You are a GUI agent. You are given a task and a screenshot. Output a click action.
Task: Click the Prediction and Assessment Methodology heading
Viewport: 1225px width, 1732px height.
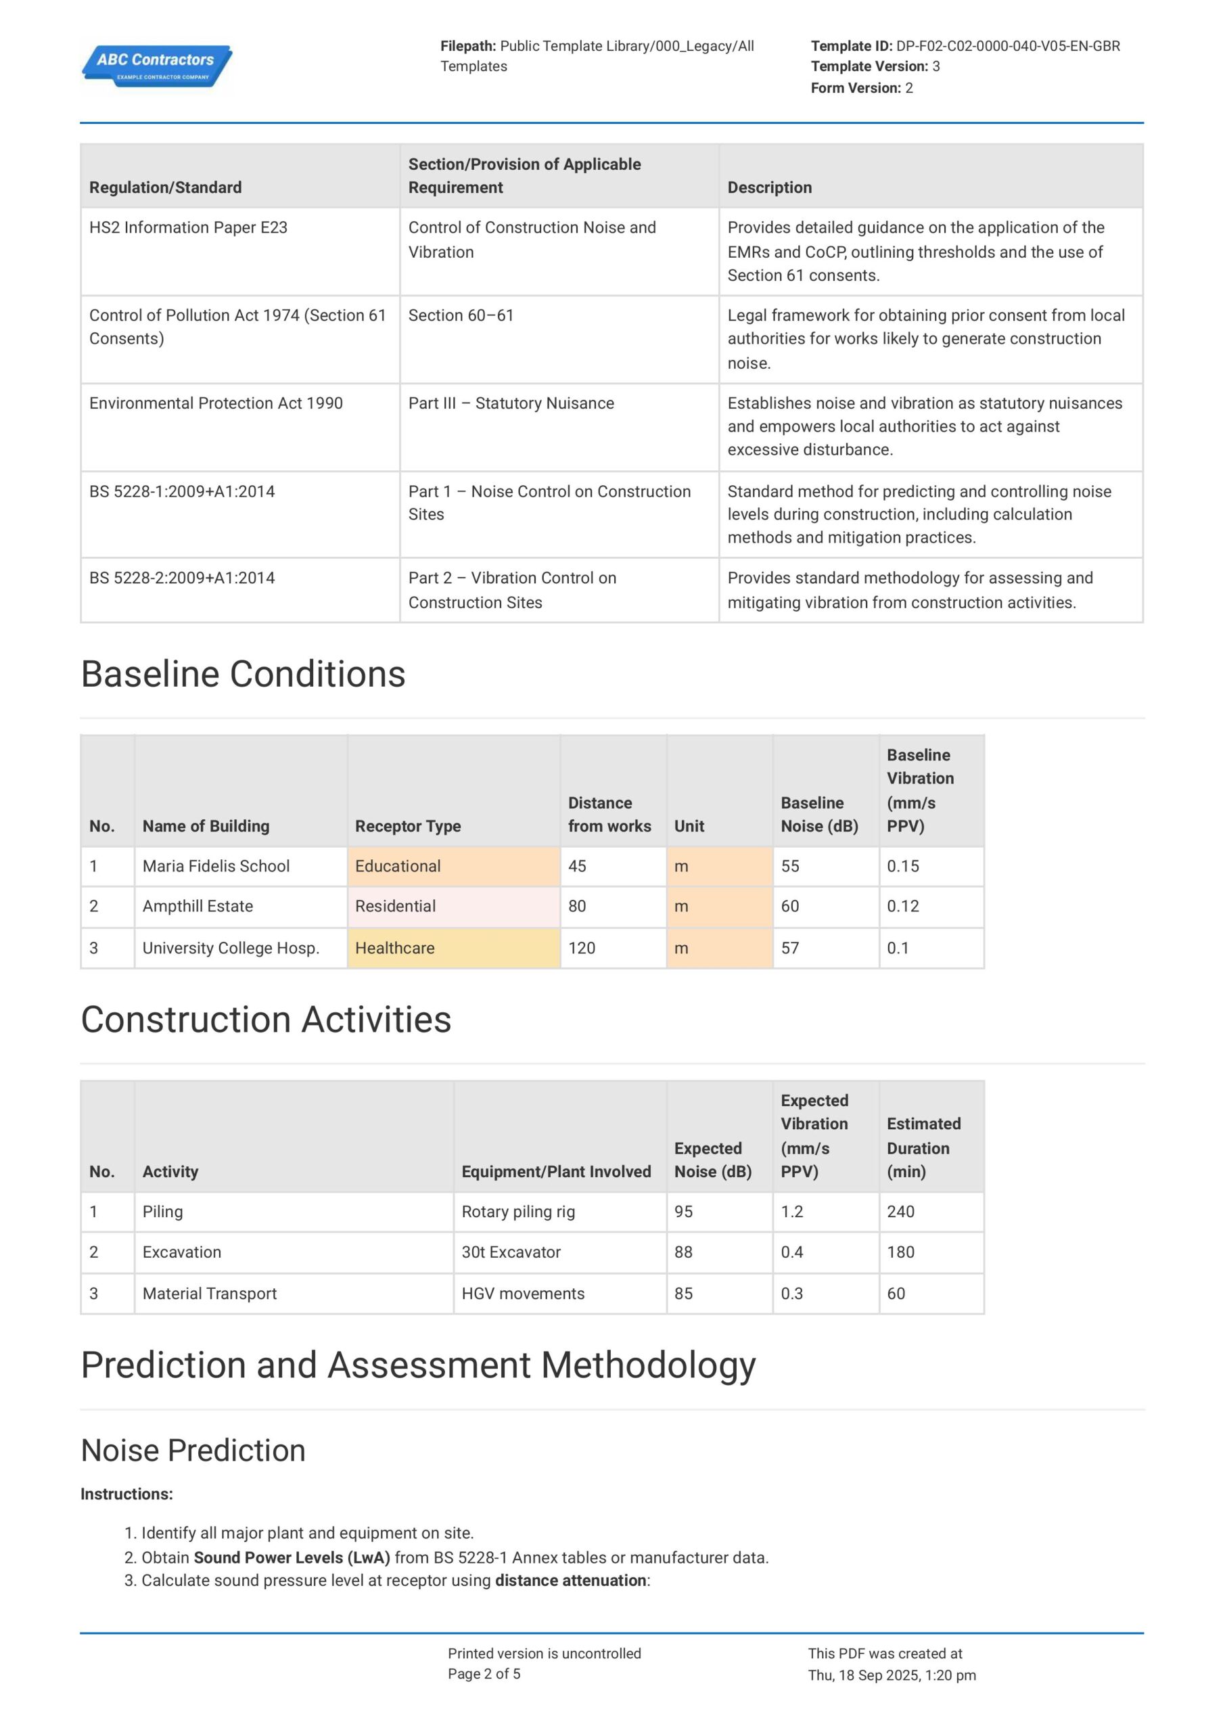pos(418,1365)
